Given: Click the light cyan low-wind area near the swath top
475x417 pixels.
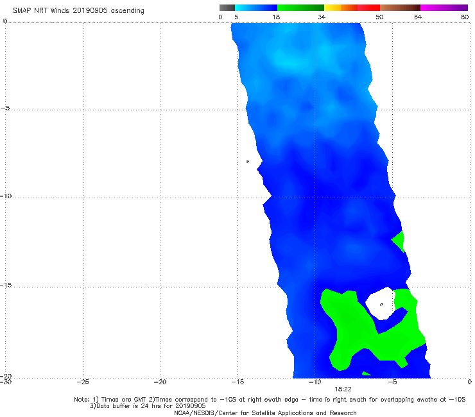Looking at the screenshot, I should coord(288,63).
